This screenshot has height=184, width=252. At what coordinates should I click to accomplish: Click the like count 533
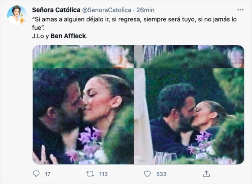click(161, 174)
